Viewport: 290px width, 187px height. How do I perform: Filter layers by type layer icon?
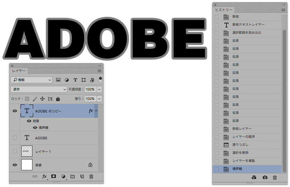click(75, 80)
